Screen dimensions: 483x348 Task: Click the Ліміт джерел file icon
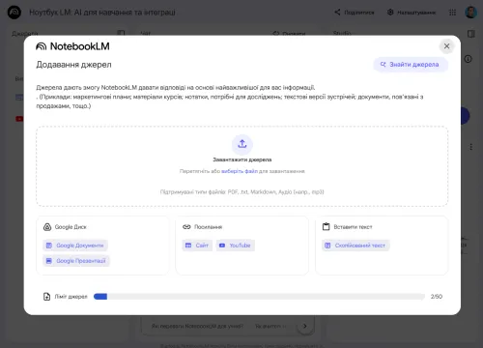46,297
